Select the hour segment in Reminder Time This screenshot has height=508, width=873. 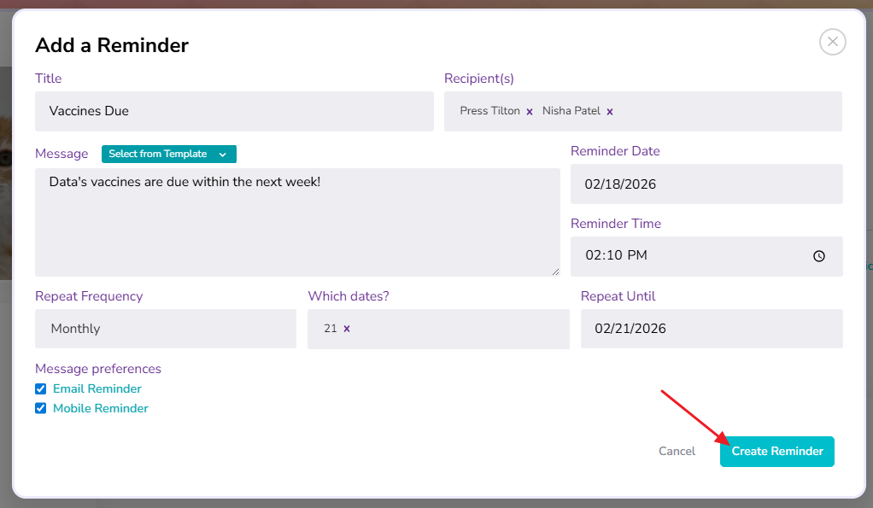(x=593, y=256)
